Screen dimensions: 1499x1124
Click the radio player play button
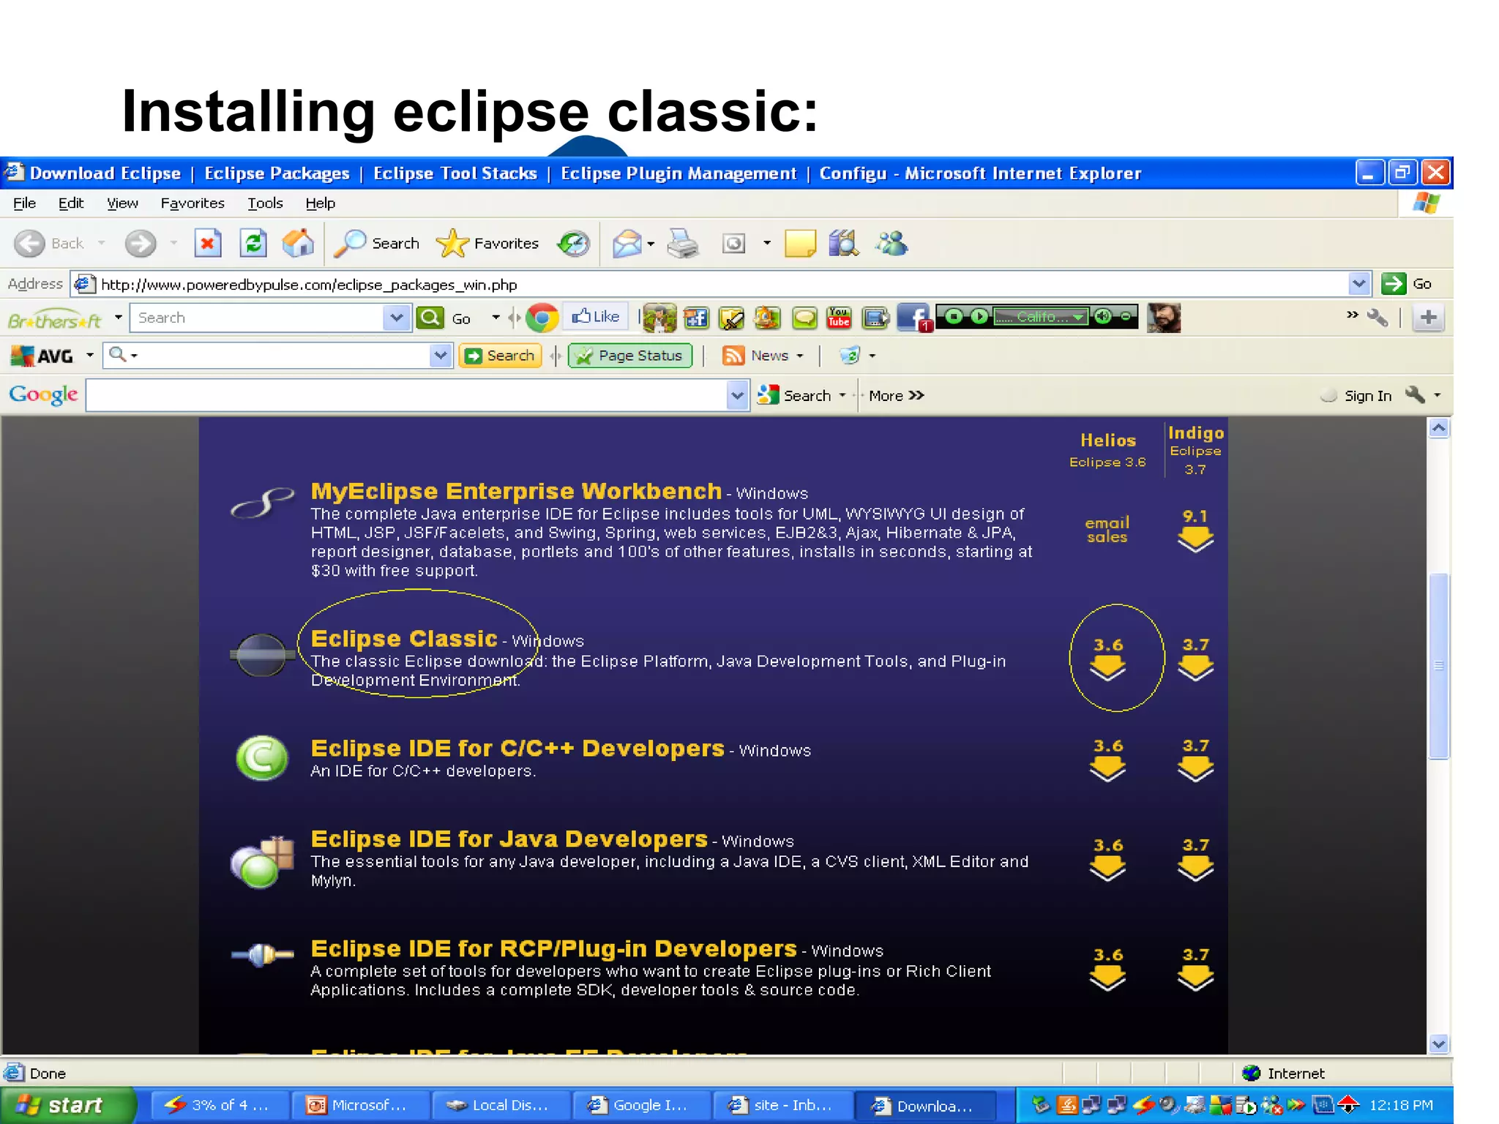pyautogui.click(x=979, y=317)
